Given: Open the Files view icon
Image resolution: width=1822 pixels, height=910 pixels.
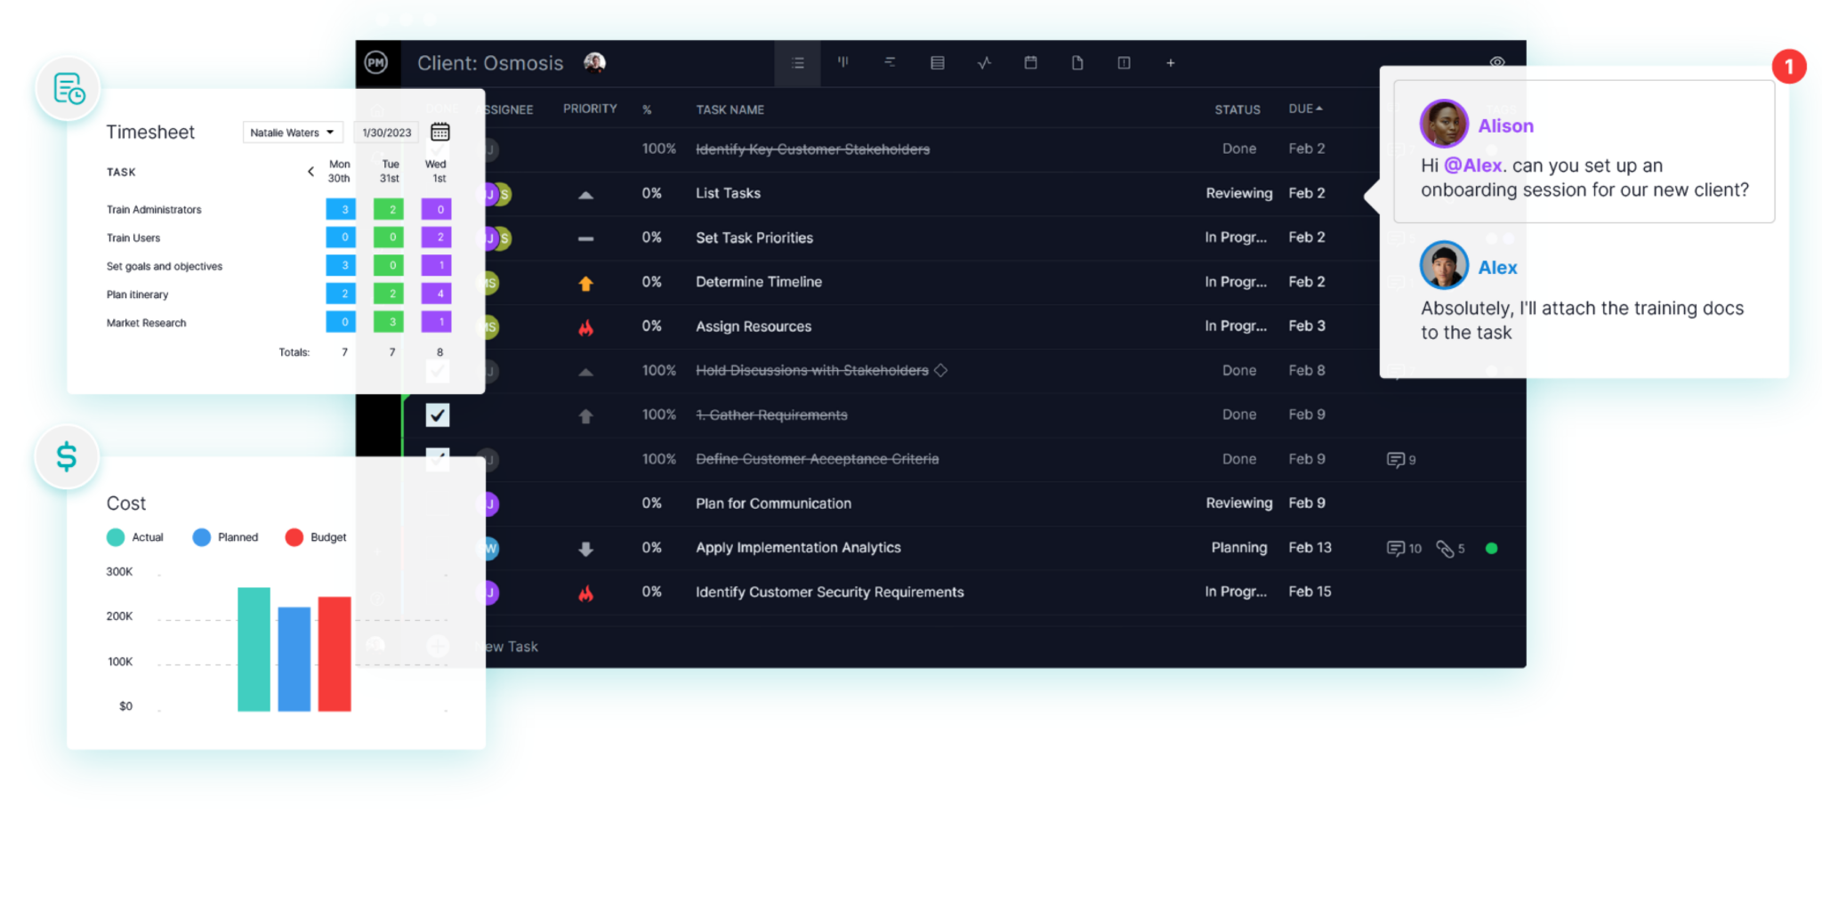Looking at the screenshot, I should coord(1077,63).
